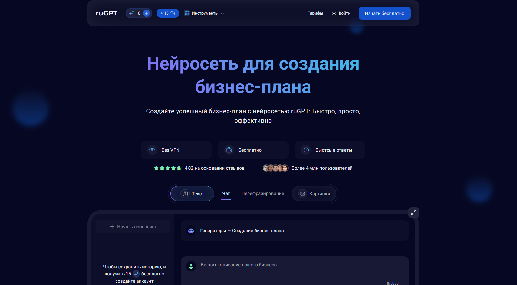Image resolution: width=517 pixels, height=285 pixels.
Task: Click the palette icon in Картинки tab
Action: click(x=303, y=194)
